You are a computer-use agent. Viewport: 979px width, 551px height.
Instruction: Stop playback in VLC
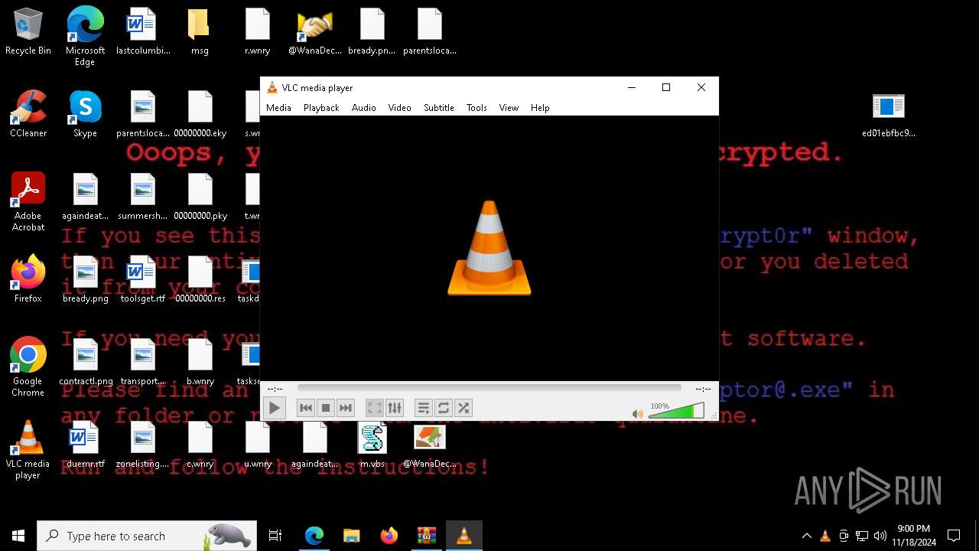(x=326, y=408)
